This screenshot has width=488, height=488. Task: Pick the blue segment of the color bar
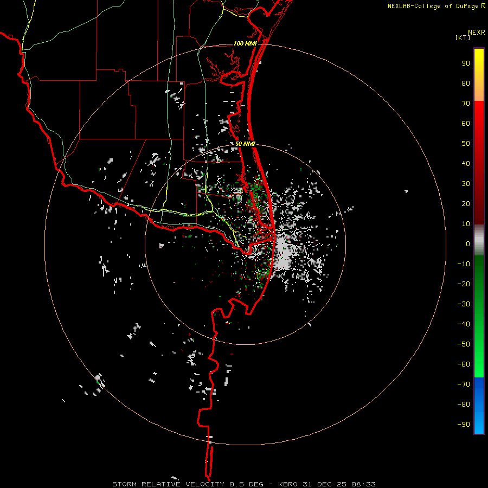(479, 405)
